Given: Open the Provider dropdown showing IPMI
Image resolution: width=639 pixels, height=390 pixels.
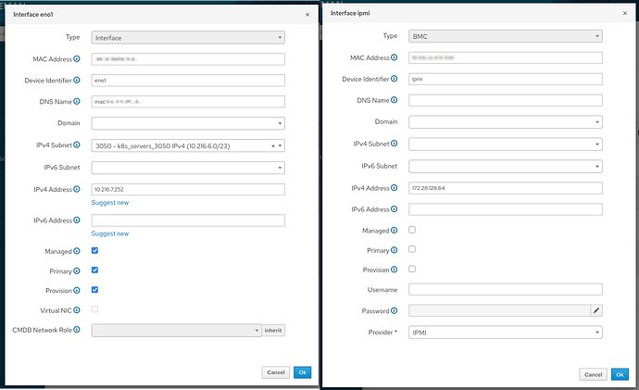Looking at the screenshot, I should pos(506,333).
